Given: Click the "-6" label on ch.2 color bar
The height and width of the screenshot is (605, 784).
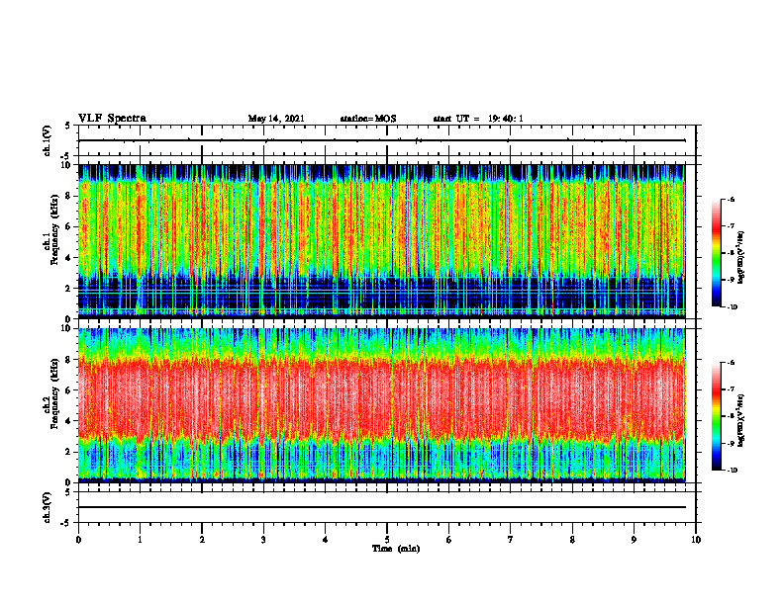Looking at the screenshot, I should [731, 363].
